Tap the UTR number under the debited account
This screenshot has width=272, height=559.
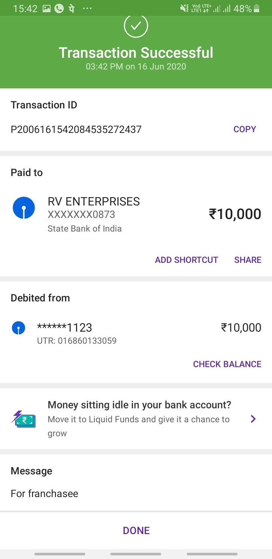pos(77,341)
